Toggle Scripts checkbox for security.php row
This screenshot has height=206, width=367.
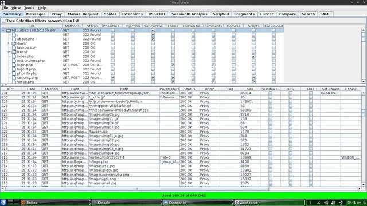253,78
